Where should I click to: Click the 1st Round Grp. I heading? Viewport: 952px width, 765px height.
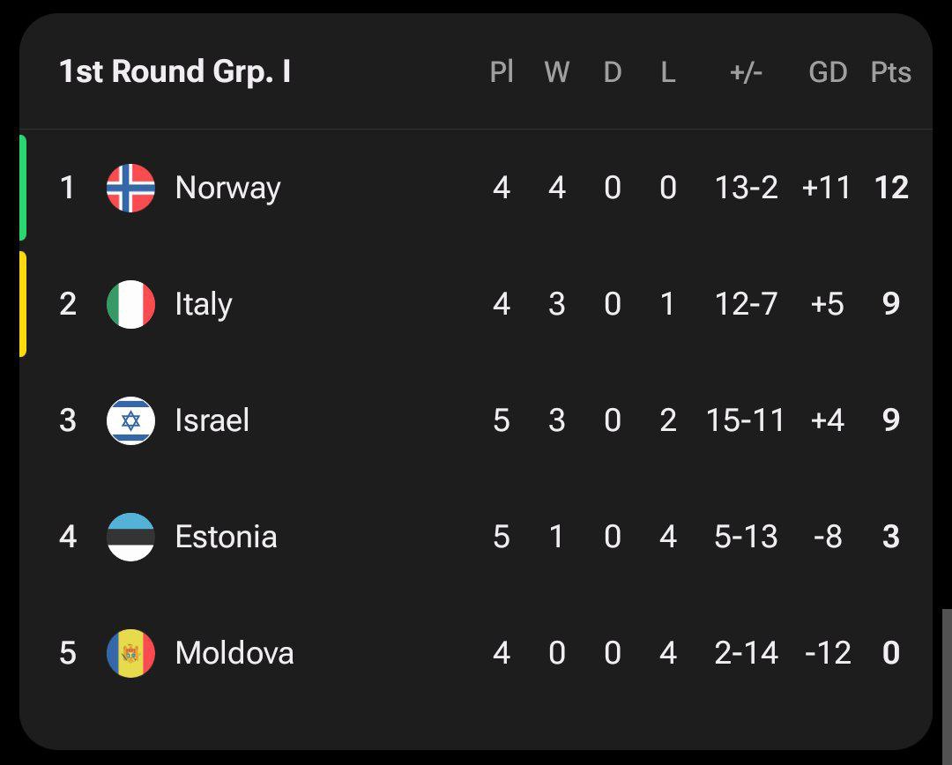click(175, 72)
